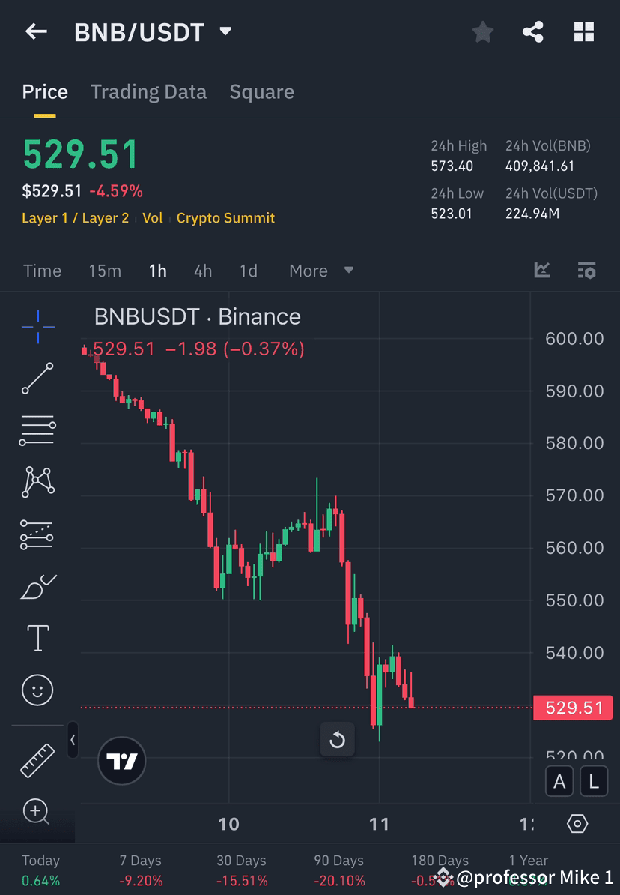Share the BNB/USDT chart
620x895 pixels.
click(x=533, y=31)
